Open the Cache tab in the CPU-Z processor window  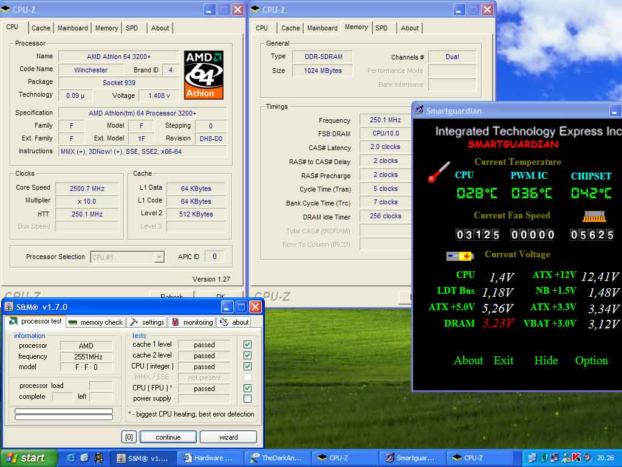pyautogui.click(x=41, y=28)
